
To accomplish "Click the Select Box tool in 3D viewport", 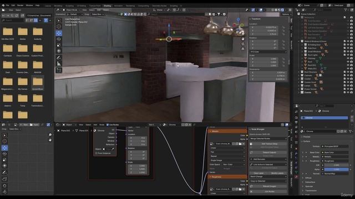I will tap(59, 20).
